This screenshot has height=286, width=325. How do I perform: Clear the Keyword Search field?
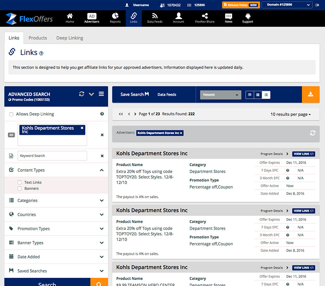pos(102,156)
